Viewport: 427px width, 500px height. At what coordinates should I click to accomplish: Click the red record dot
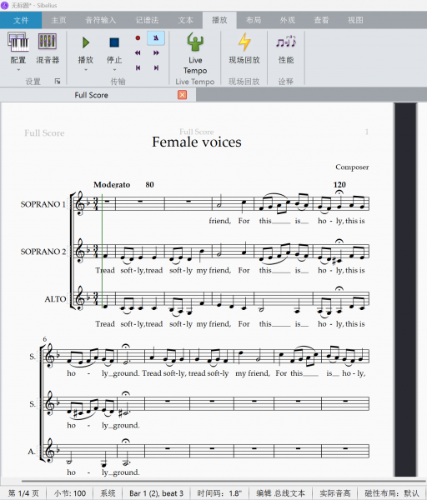(138, 38)
